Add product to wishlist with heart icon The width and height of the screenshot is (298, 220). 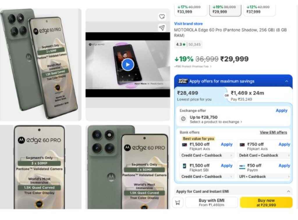click(x=162, y=17)
